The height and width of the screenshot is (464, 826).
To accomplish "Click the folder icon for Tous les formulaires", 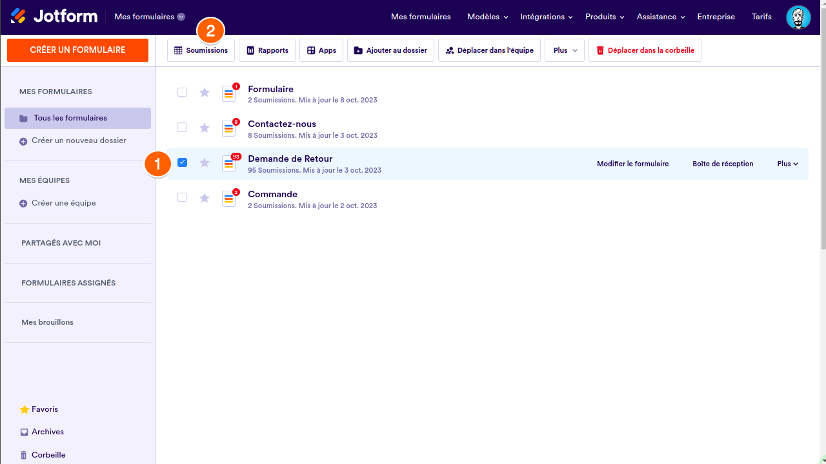I will coord(24,119).
